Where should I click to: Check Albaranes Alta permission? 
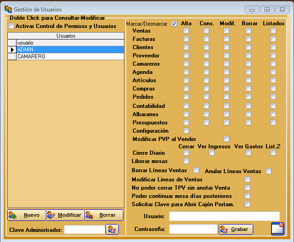(x=186, y=114)
